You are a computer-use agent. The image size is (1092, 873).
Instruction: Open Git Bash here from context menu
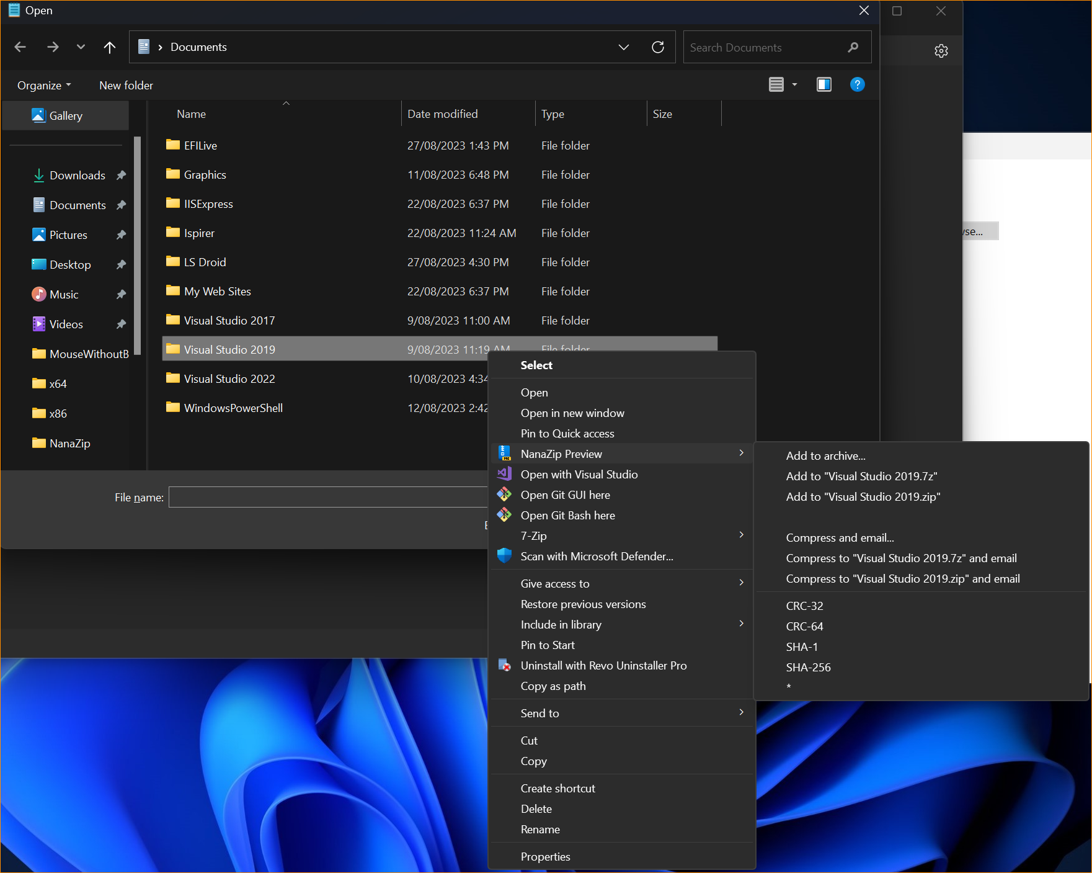click(567, 515)
